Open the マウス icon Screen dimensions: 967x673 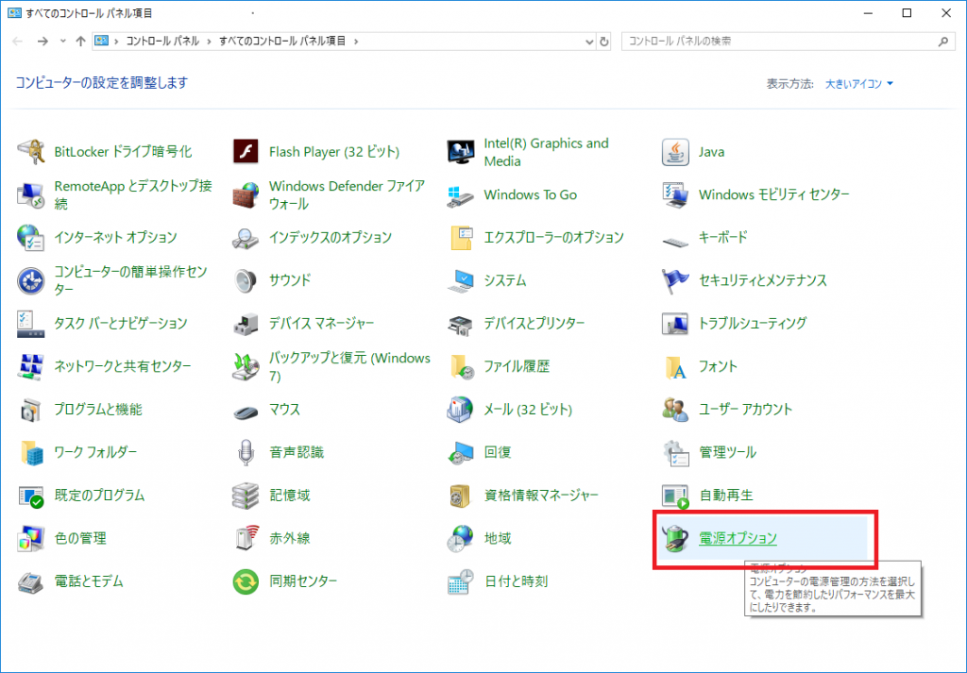[246, 410]
